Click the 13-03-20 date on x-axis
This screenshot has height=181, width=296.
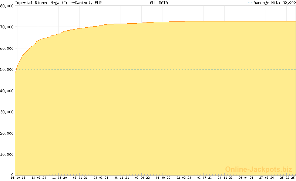[38, 178]
